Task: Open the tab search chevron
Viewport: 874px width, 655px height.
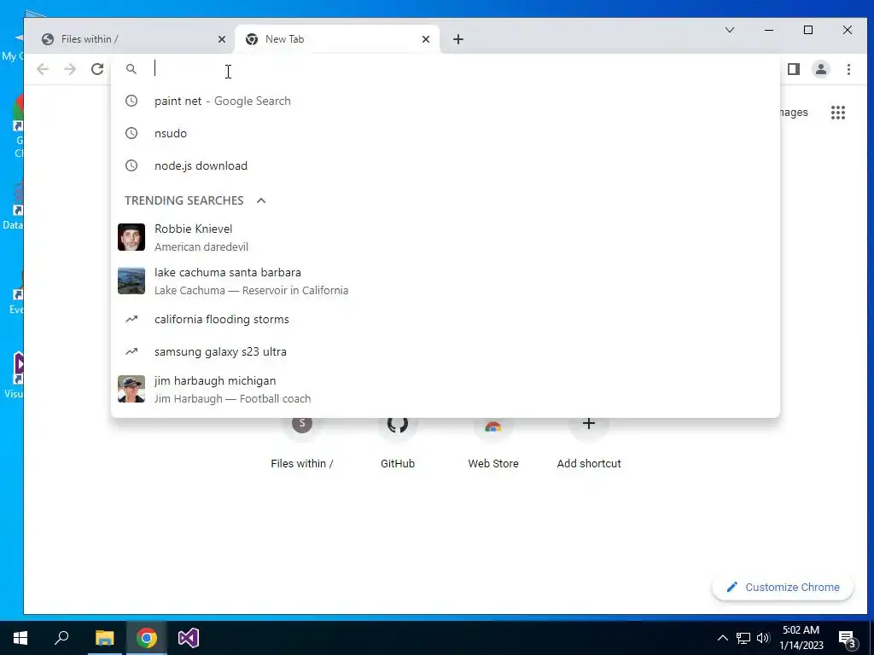Action: (x=729, y=30)
